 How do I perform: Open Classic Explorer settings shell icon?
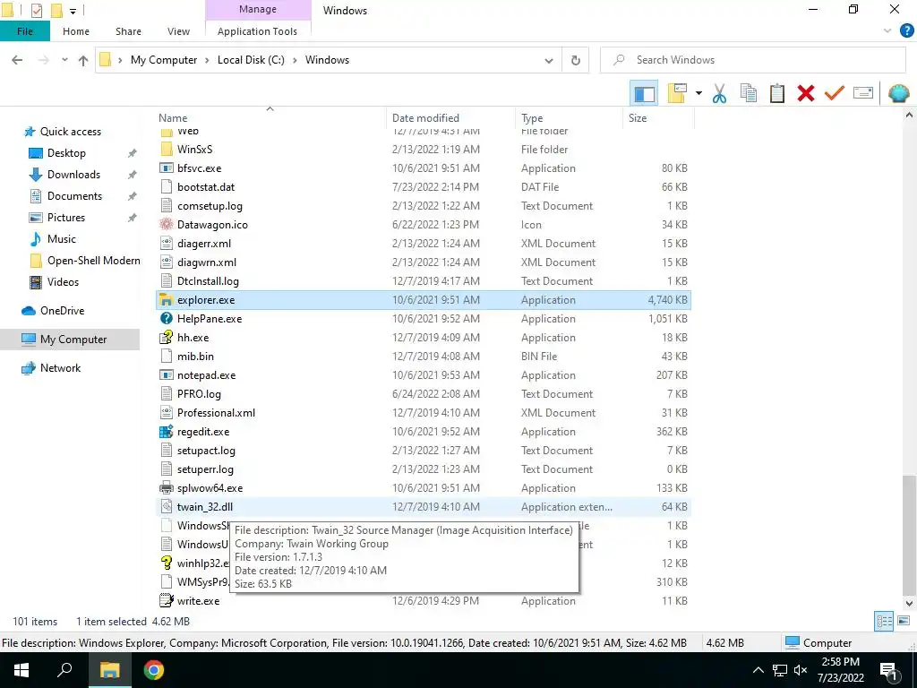click(898, 93)
